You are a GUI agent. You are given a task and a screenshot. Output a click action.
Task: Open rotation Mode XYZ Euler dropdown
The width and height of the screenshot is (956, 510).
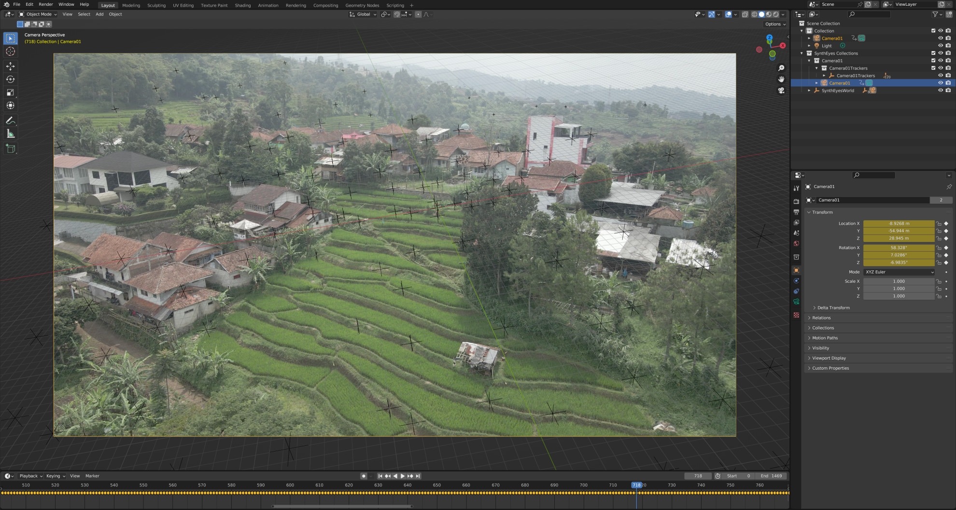coord(899,272)
